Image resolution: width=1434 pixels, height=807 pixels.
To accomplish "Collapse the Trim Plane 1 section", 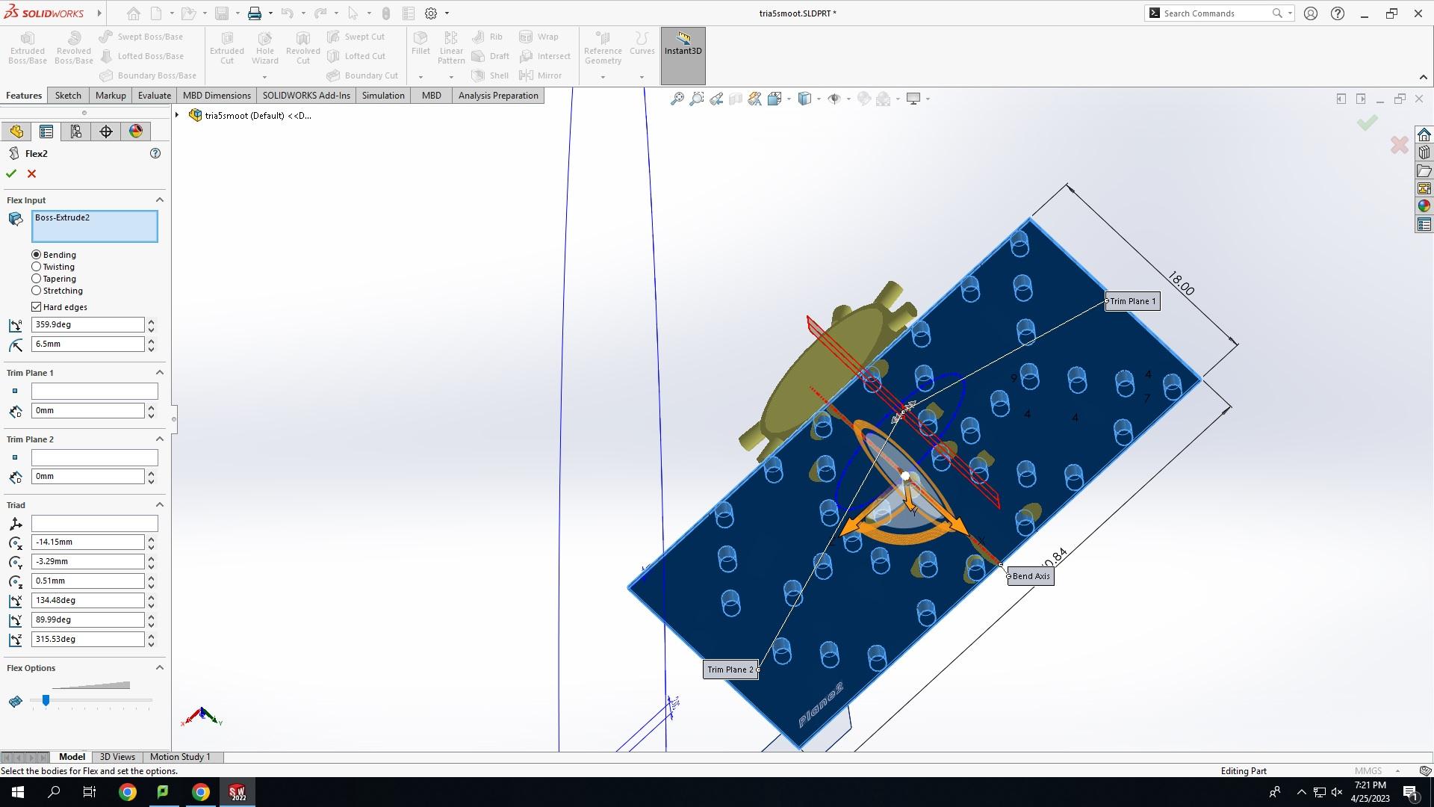I will [159, 373].
